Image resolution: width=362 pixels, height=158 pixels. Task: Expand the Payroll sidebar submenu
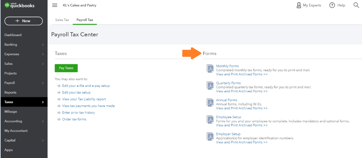pyautogui.click(x=43, y=83)
